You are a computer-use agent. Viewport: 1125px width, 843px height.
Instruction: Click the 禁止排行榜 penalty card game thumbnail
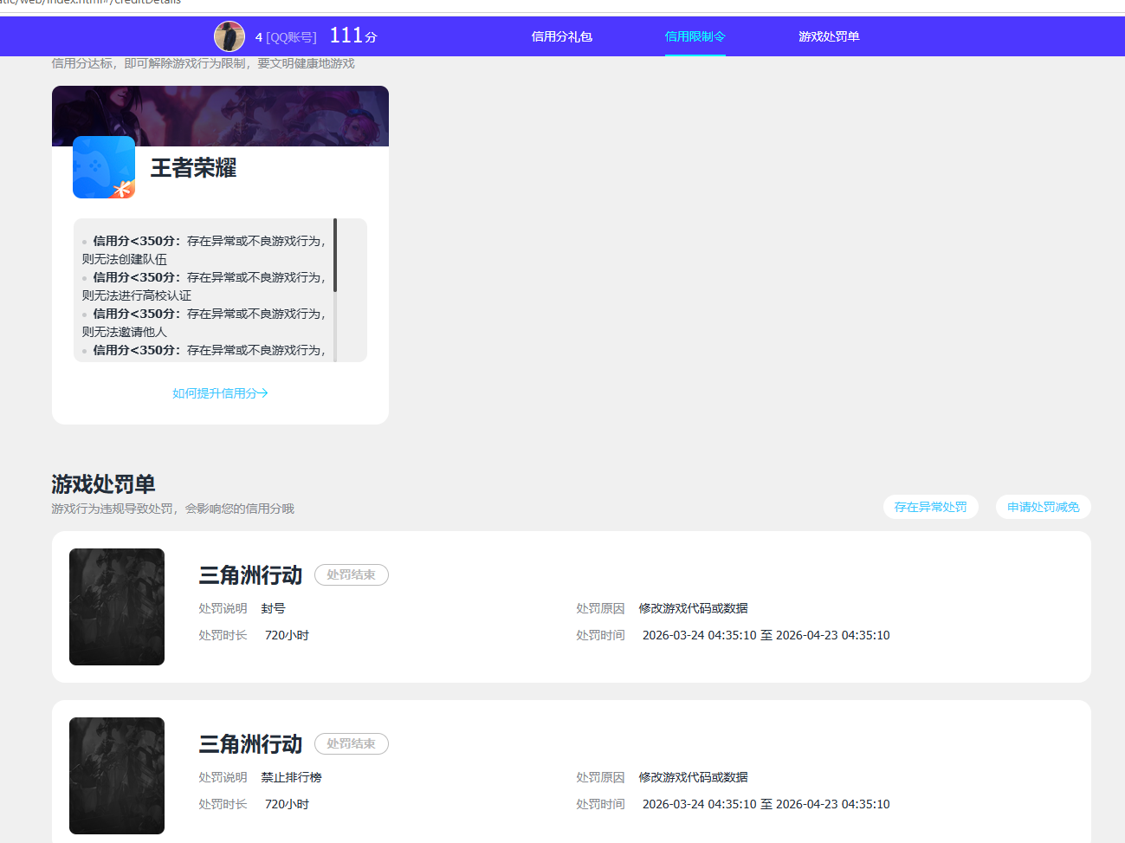pos(117,775)
